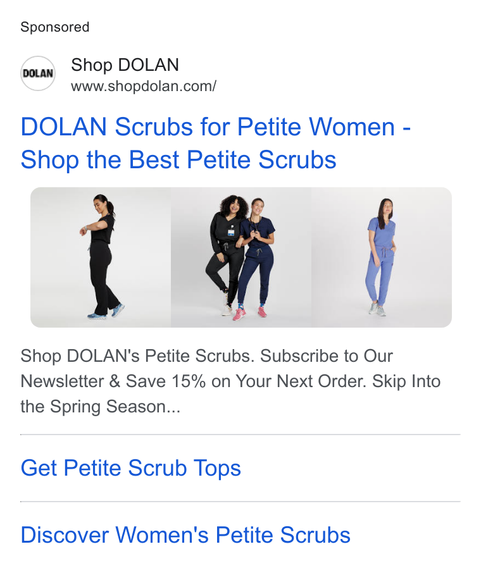Select the thumbnail with two women posing
Screen dimensions: 481x568
pyautogui.click(x=241, y=257)
